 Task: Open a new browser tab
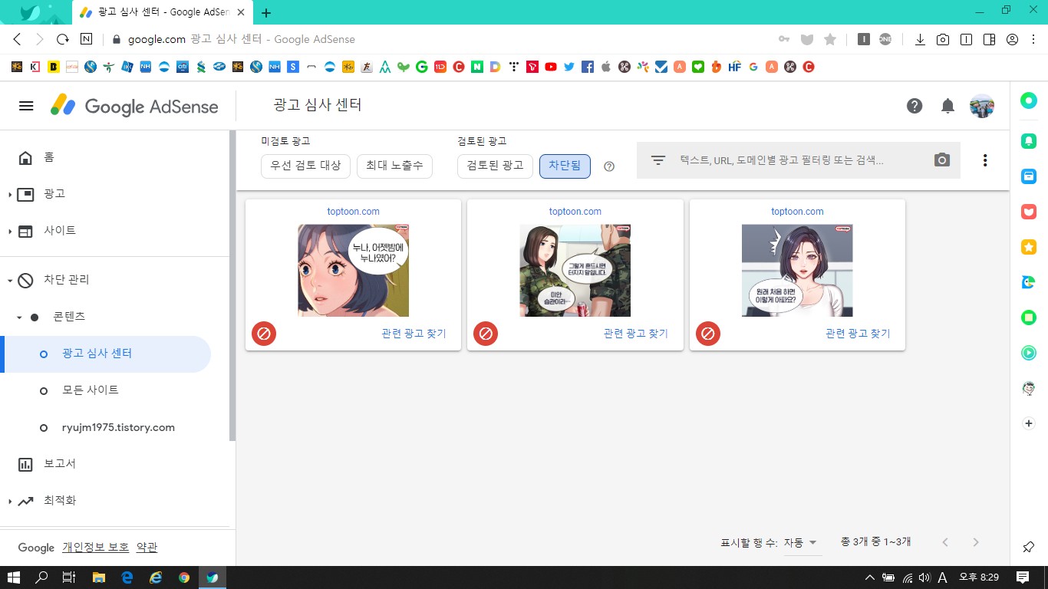(x=266, y=12)
